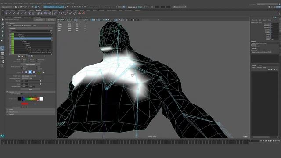The width and height of the screenshot is (281, 158).
Task: Choose the Lasso select tool
Action: point(3,24)
